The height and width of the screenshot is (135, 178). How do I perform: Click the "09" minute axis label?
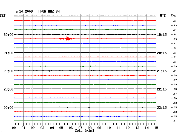pyautogui.click(x=99, y=128)
